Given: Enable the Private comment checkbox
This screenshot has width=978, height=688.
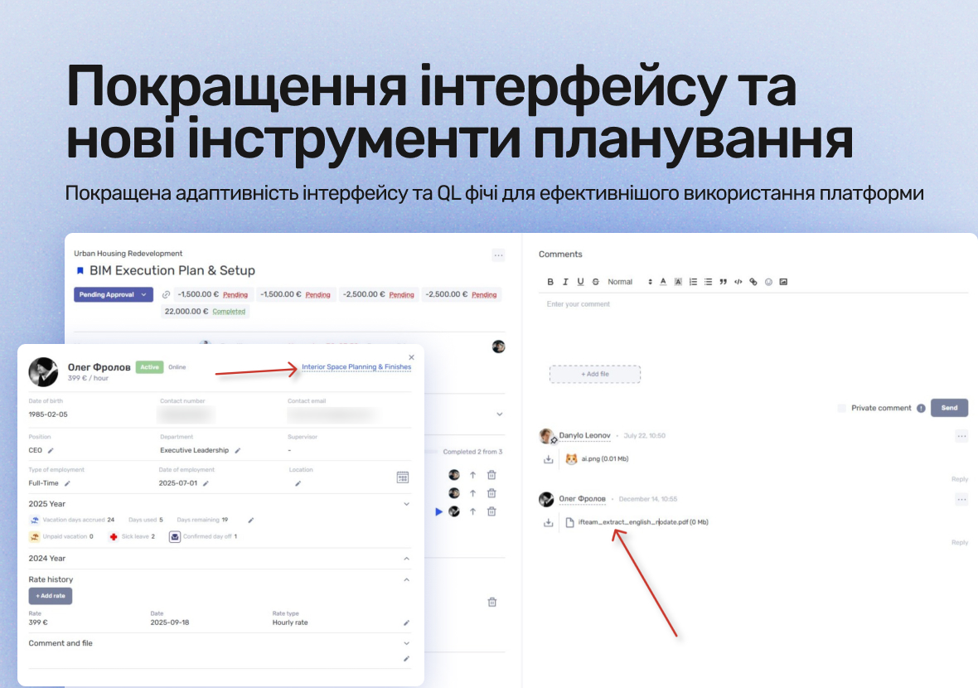Looking at the screenshot, I should coord(841,408).
